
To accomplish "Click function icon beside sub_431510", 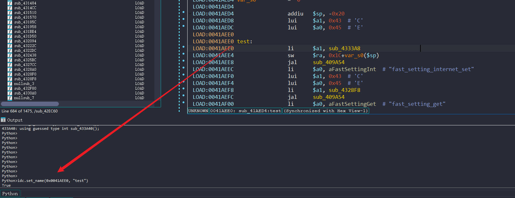I will tap(10, 13).
